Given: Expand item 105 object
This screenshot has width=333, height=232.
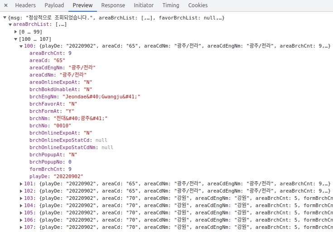Looking at the screenshot, I should click(x=21, y=213).
